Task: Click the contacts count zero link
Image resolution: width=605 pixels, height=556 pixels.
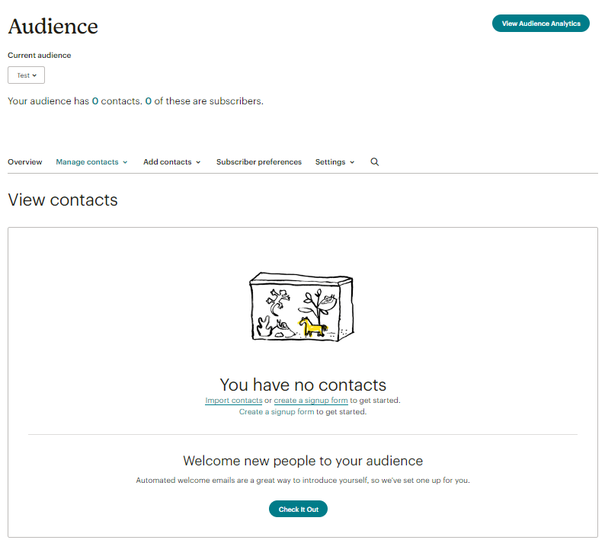Action: tap(95, 101)
